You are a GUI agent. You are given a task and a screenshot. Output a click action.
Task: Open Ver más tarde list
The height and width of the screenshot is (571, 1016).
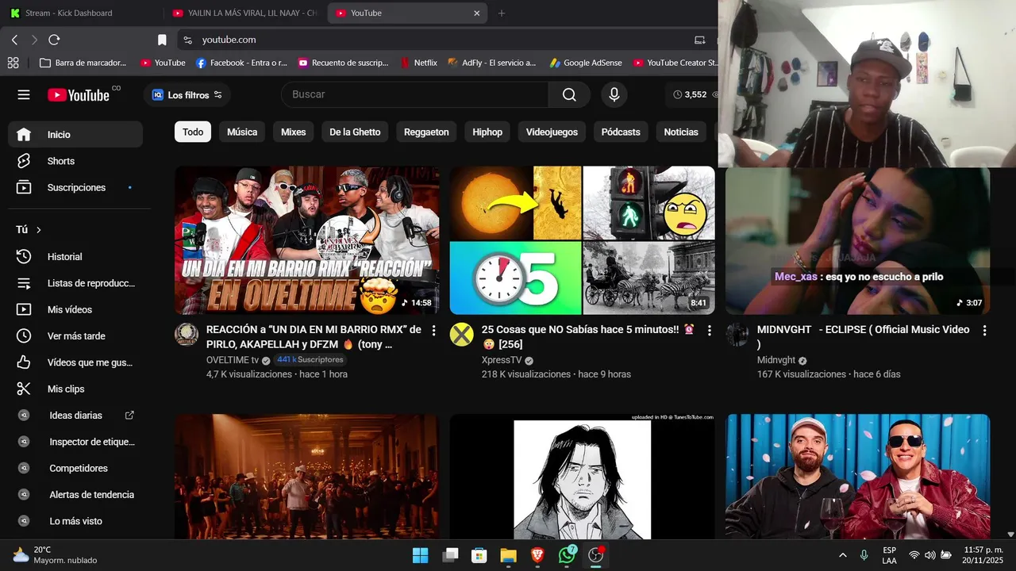pyautogui.click(x=75, y=335)
